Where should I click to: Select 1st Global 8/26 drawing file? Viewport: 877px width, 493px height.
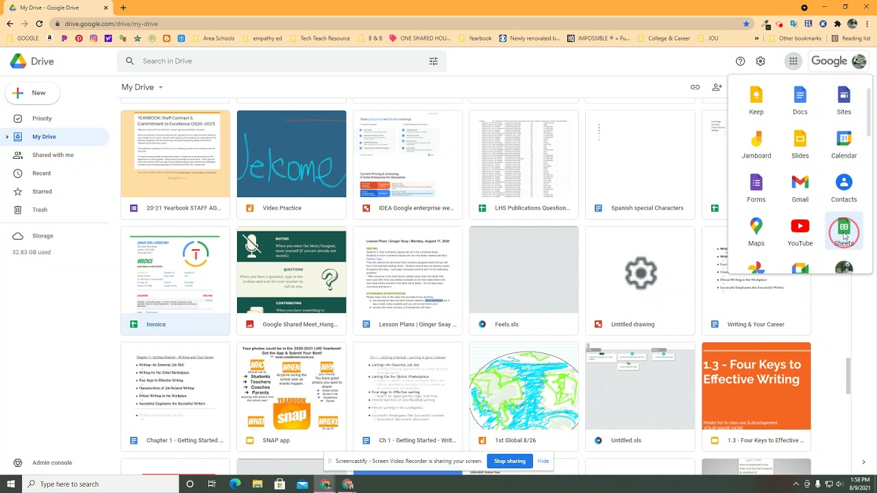pyautogui.click(x=524, y=396)
